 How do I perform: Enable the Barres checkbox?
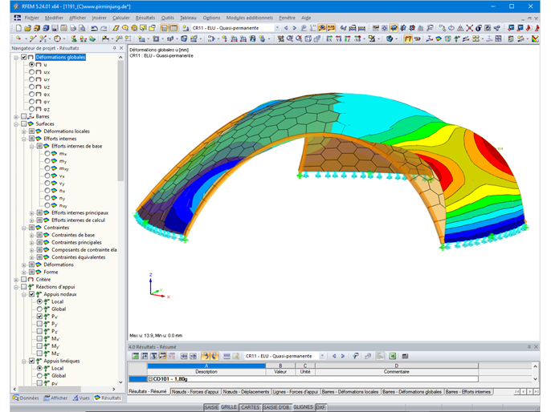click(24, 116)
